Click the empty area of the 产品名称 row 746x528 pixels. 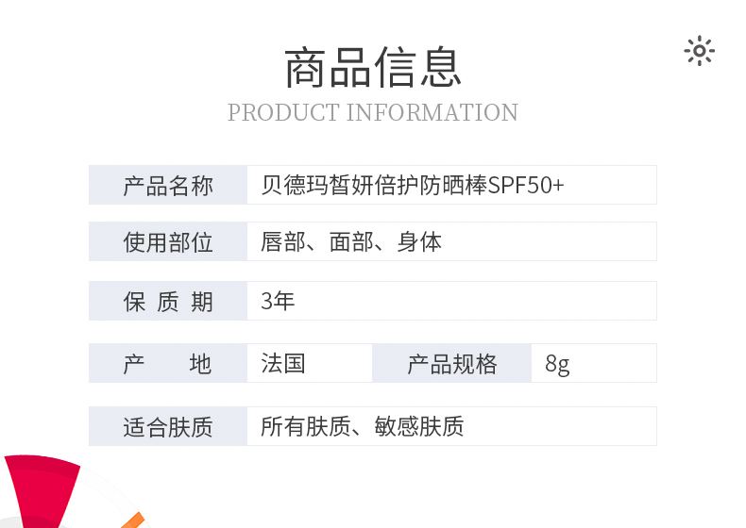pyautogui.click(x=610, y=185)
